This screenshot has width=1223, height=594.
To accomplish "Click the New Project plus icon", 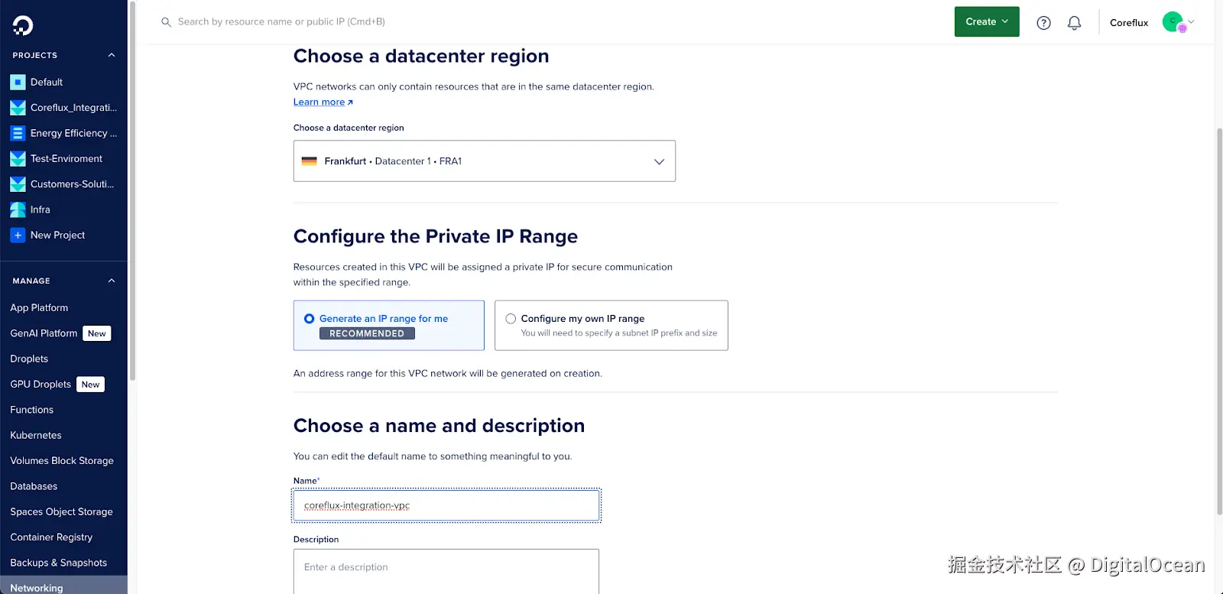I will click(x=18, y=235).
